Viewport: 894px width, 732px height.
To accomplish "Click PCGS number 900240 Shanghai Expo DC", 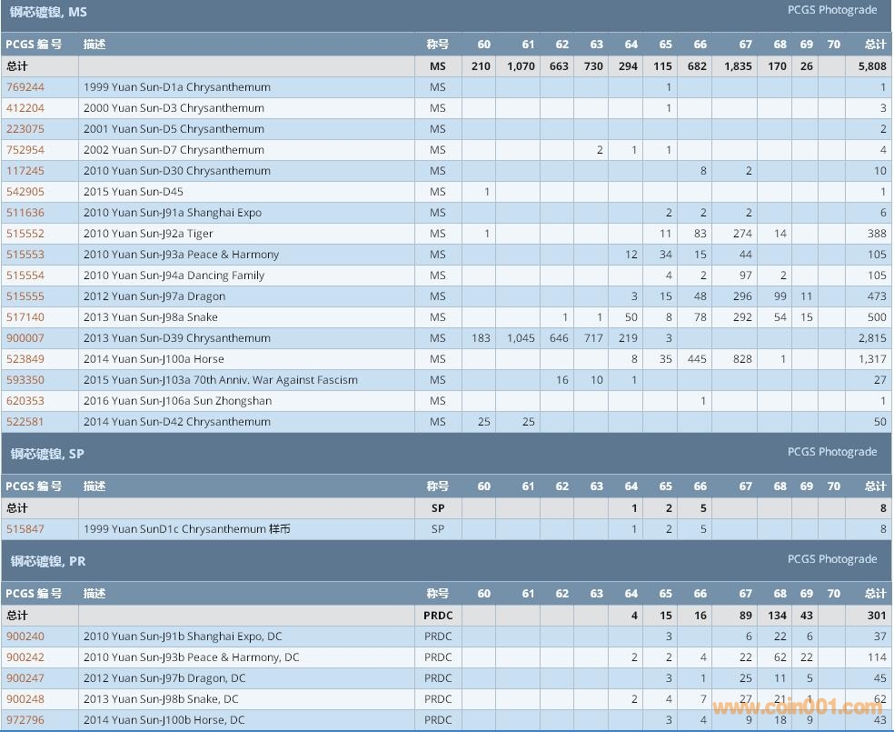I will 25,637.
